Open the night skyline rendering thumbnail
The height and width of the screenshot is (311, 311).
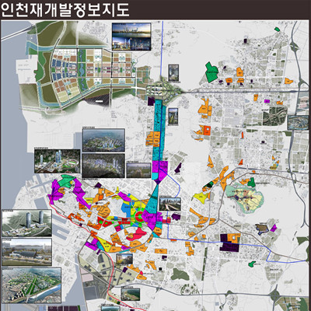pyautogui.click(x=131, y=37)
